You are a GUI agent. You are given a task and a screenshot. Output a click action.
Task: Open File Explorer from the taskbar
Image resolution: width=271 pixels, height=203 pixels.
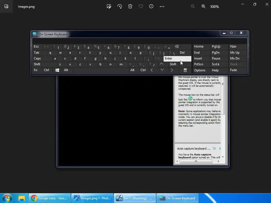click(x=22, y=198)
